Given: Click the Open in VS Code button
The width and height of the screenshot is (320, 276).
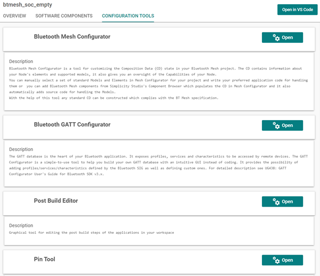Looking at the screenshot, I should 296,10.
